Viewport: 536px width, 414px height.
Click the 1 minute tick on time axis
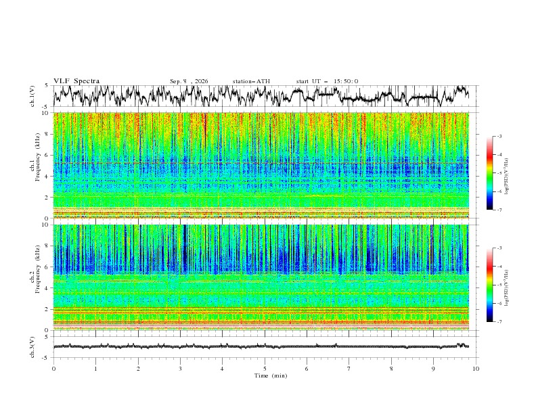click(95, 369)
